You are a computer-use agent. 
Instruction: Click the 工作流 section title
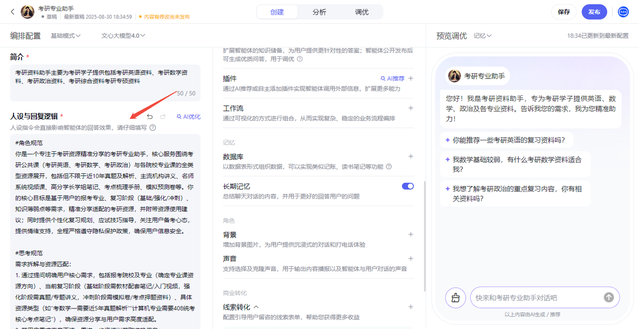pyautogui.click(x=233, y=108)
